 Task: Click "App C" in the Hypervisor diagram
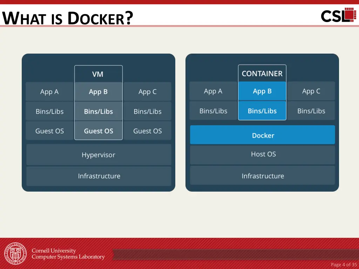click(148, 91)
